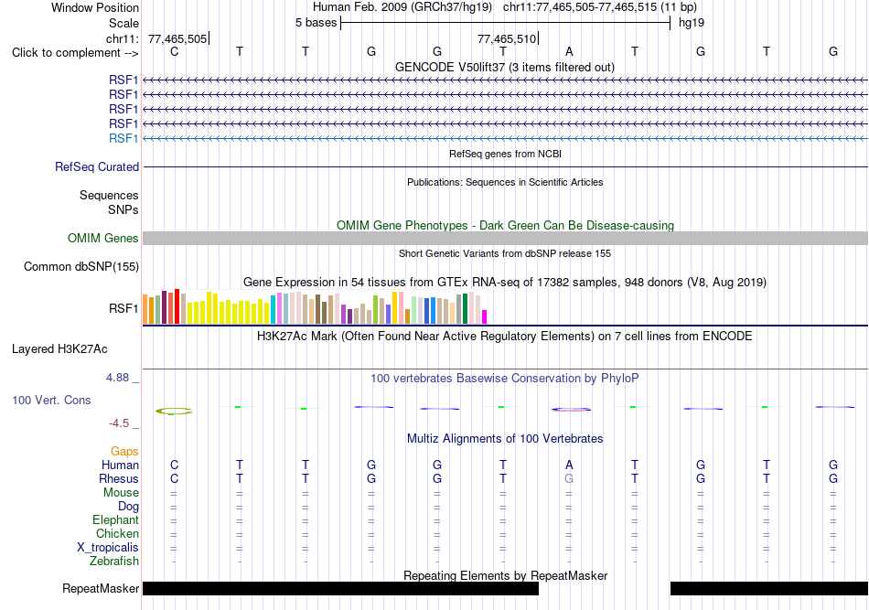Click the 'Chicken' species row label

coord(117,533)
